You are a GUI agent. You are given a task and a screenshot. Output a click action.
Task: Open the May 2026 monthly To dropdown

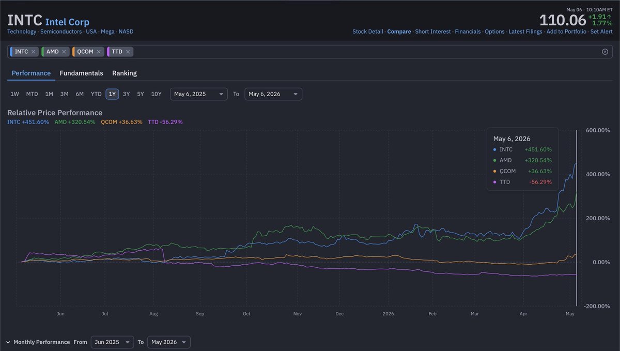[x=169, y=342]
